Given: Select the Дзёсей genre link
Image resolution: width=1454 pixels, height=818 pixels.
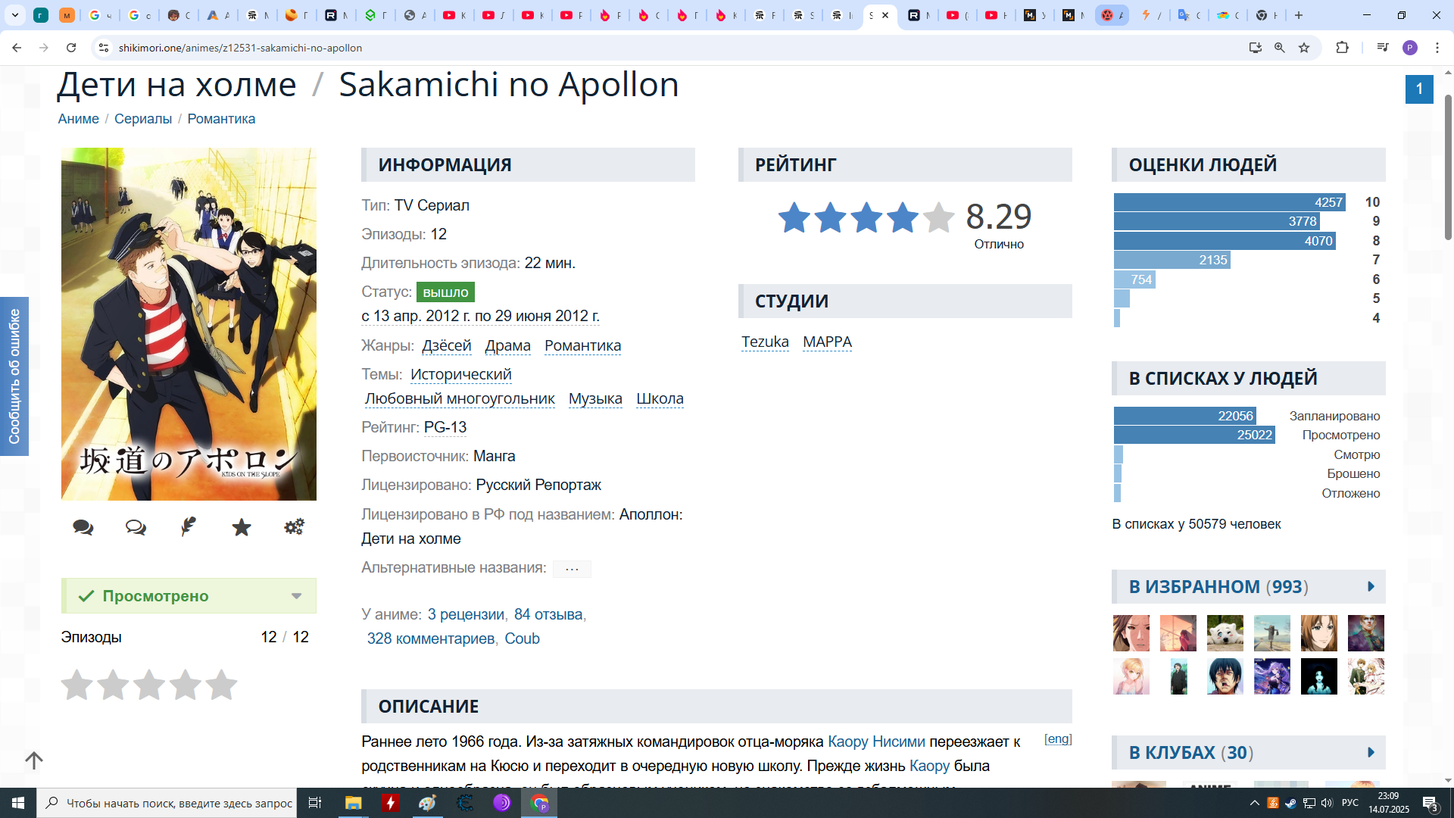Looking at the screenshot, I should [x=446, y=346].
